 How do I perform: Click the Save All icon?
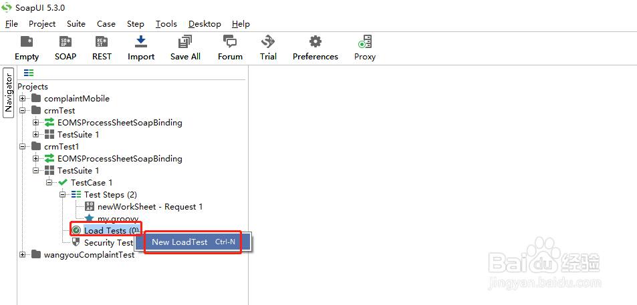[185, 41]
